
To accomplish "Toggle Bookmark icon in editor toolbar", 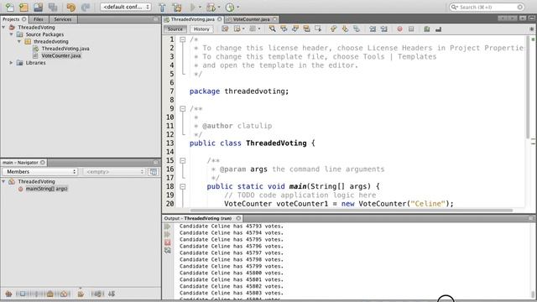I will point(356,29).
